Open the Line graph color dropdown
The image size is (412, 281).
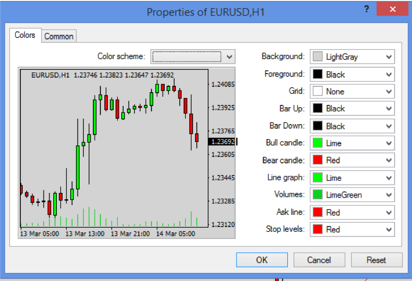(352, 178)
